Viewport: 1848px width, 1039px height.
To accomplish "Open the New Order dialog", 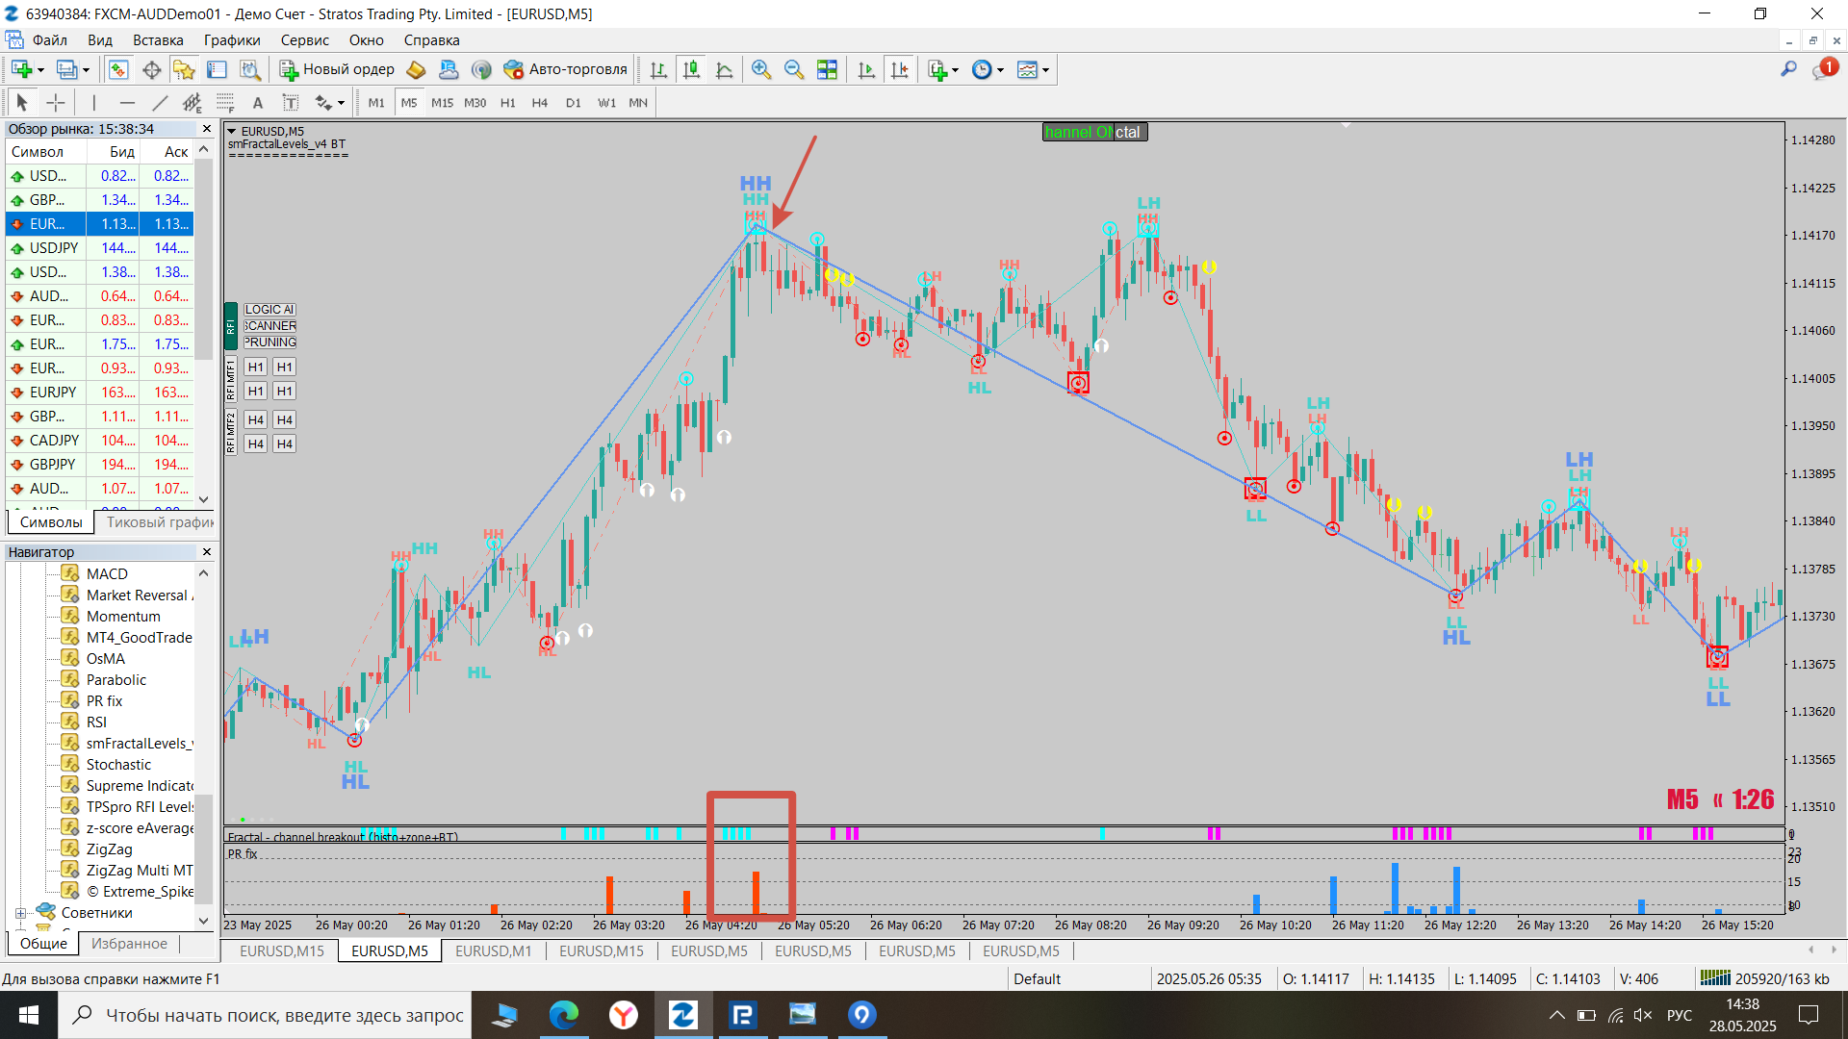I will tap(337, 69).
